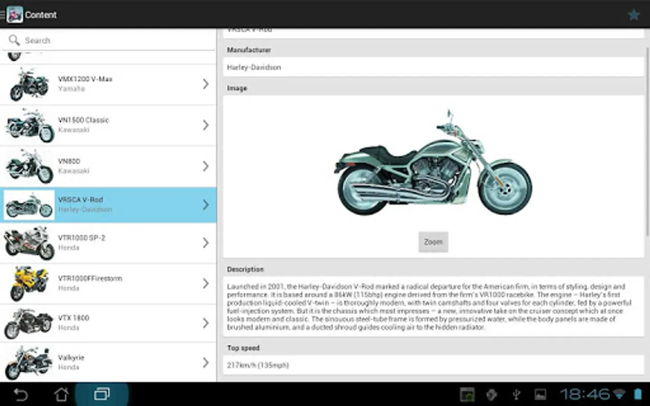Screen dimensions: 650x406
Task: Open Valkyrie chevron arrow
Action: (x=205, y=363)
